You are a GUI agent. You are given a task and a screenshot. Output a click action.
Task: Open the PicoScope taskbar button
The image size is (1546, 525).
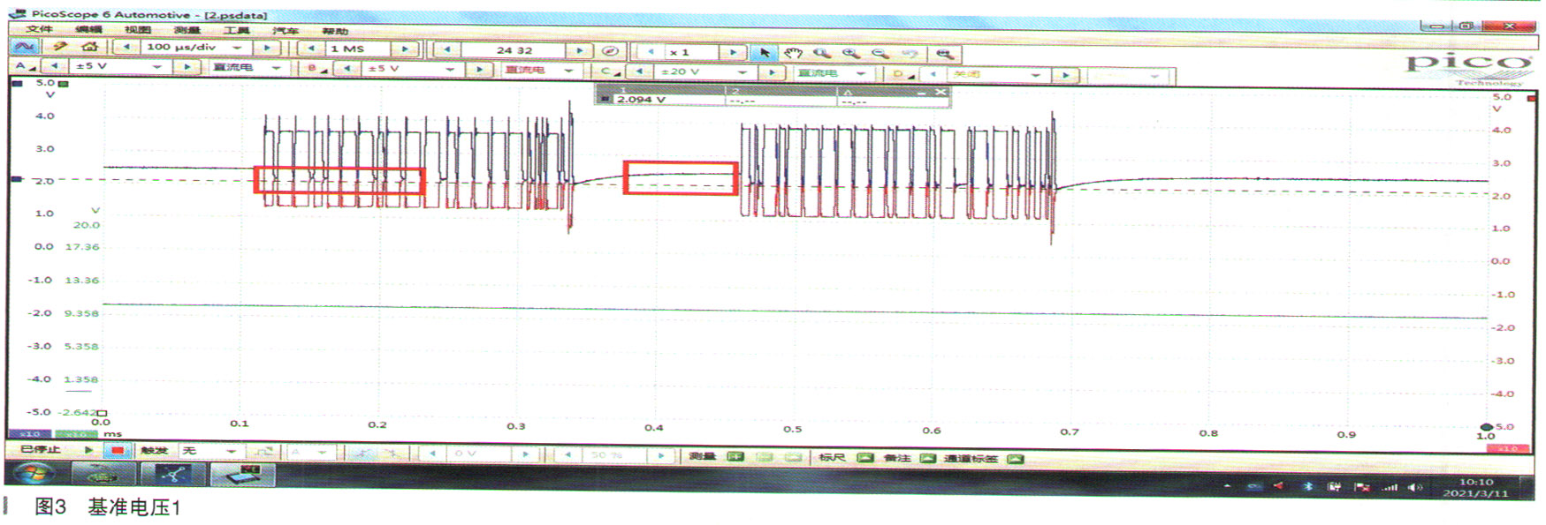point(242,475)
